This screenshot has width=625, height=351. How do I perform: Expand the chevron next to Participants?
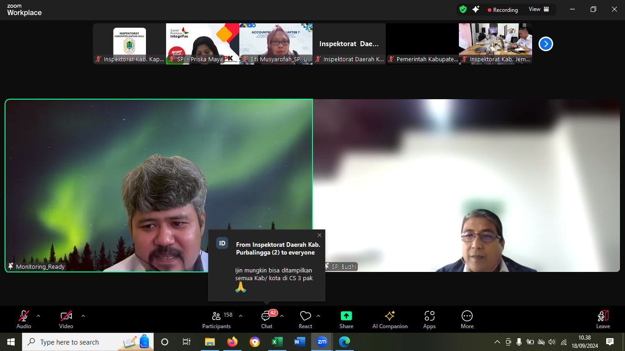tap(241, 316)
